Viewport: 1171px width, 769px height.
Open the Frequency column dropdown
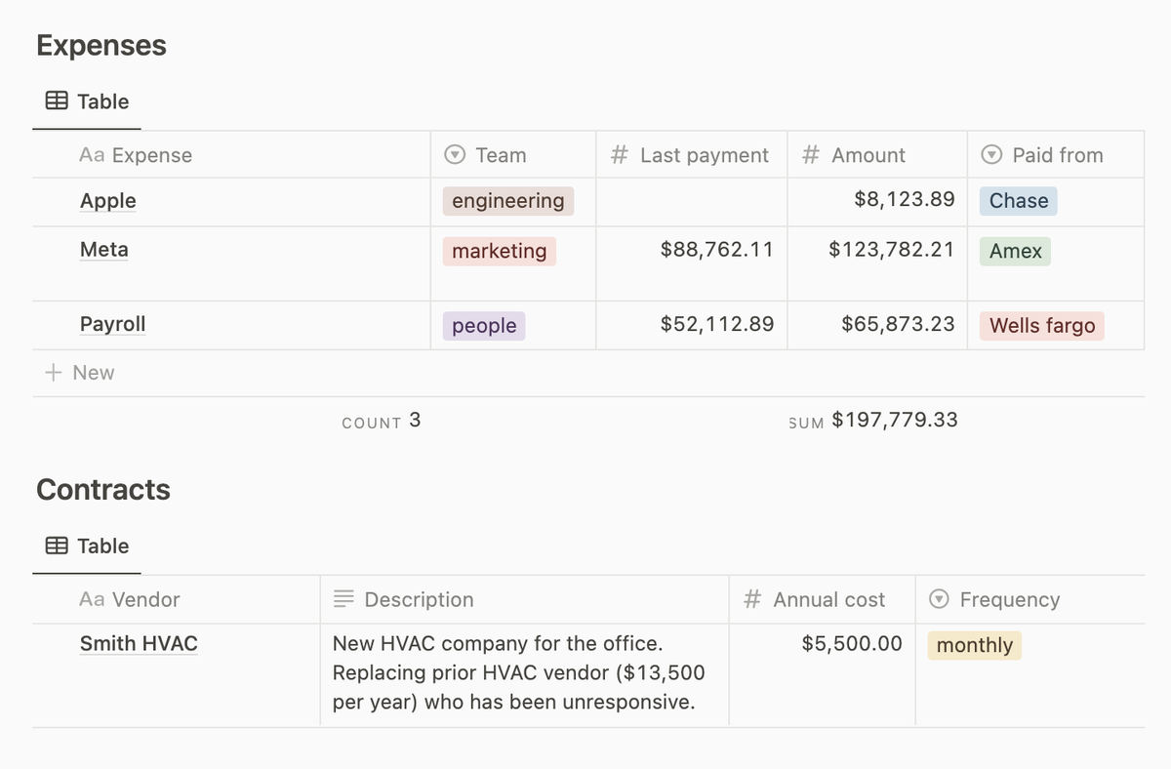[940, 599]
